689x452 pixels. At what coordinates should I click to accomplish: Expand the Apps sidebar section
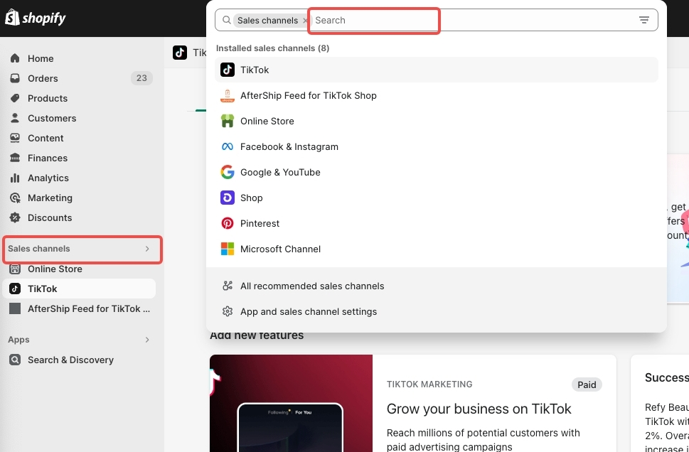[147, 340]
